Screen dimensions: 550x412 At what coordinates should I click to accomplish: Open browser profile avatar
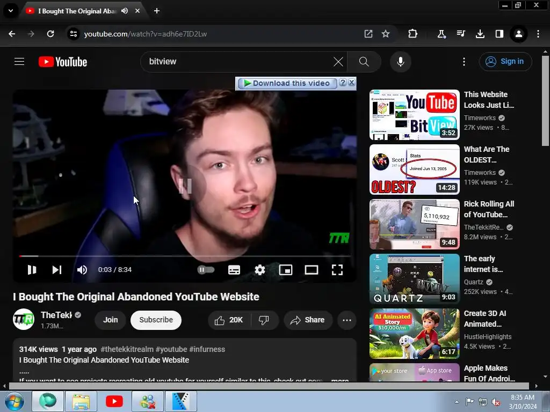[518, 34]
